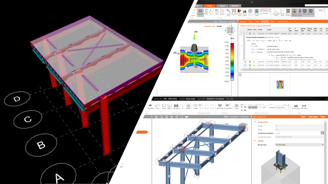Select the Members labels tool
The width and height of the screenshot is (328, 184).
[x=201, y=12]
